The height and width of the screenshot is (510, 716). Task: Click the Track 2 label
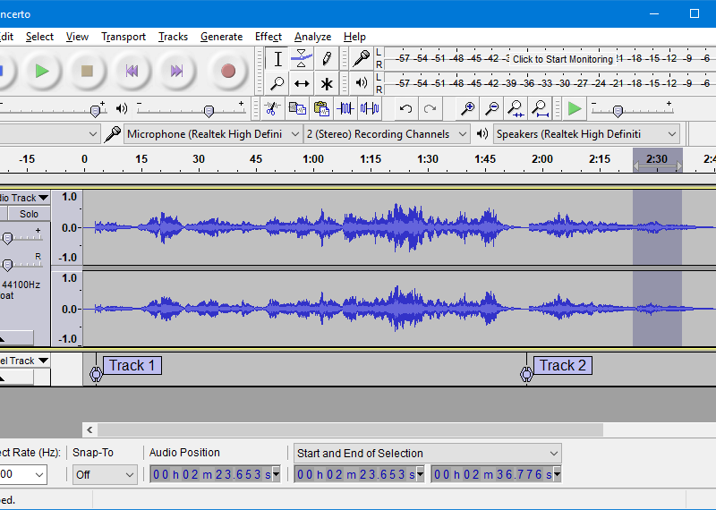pos(563,365)
